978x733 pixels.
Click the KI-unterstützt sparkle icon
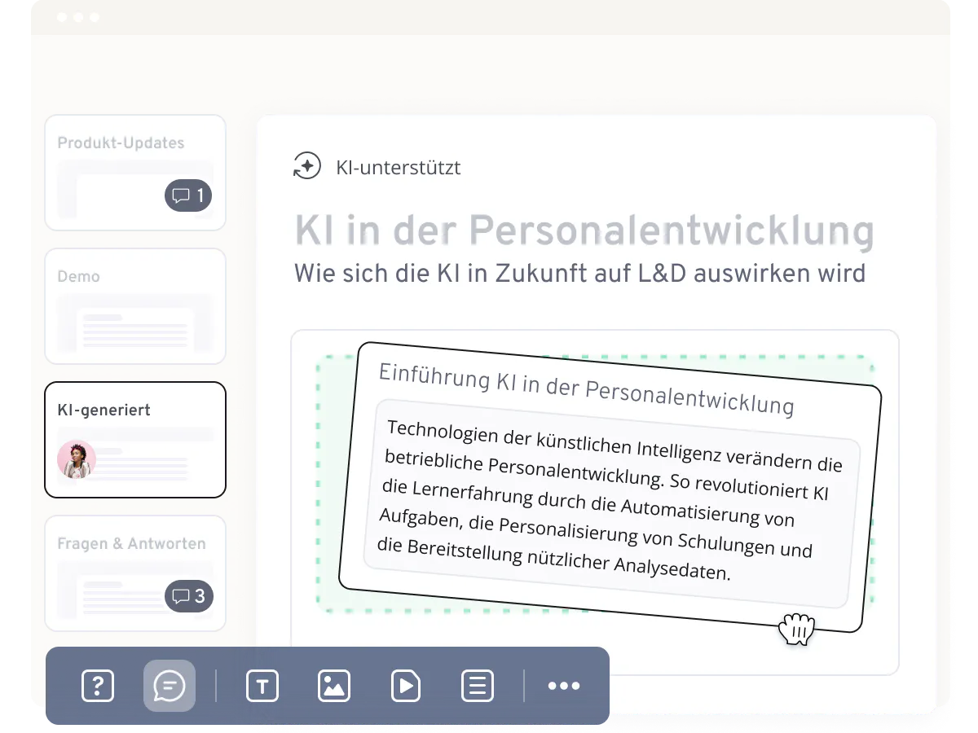(307, 167)
